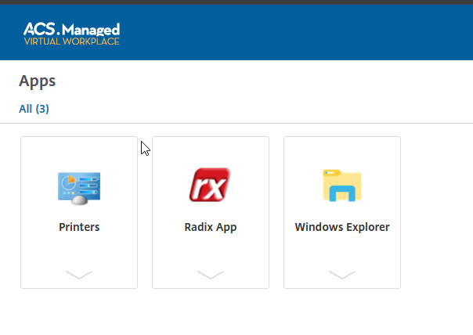Click the dark strip above the header
Image resolution: width=473 pixels, height=335 pixels.
[x=235, y=2]
